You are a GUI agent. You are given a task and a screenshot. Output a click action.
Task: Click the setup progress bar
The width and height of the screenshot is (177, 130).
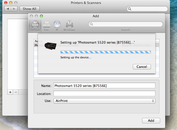click(106, 52)
